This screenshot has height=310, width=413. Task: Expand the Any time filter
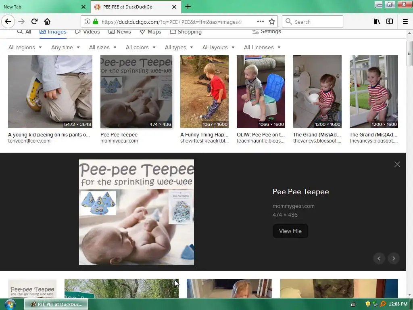coord(65,48)
